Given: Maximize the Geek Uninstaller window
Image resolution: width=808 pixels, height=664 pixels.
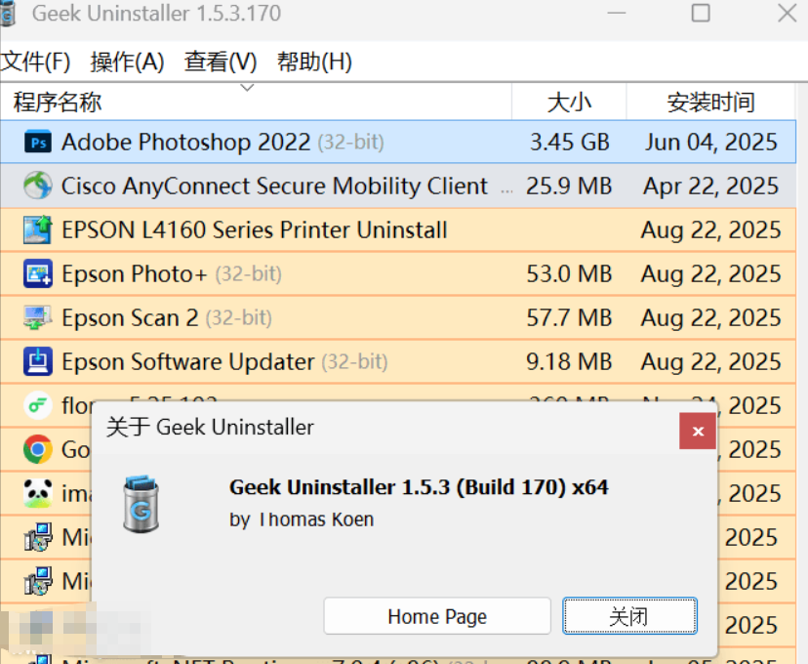Looking at the screenshot, I should [x=701, y=13].
